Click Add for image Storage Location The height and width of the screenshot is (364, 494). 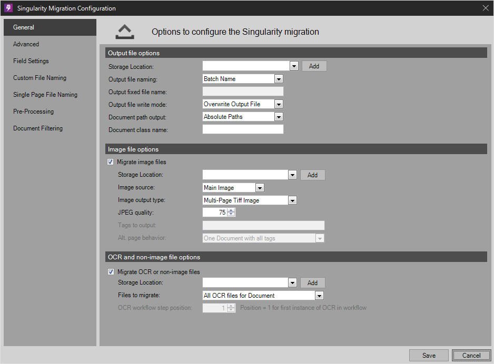coord(312,175)
